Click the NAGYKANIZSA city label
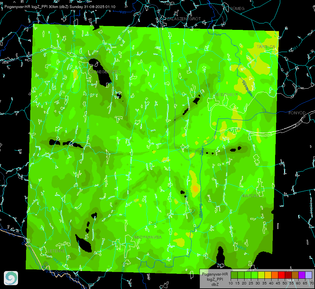Image resolution: width=315 pixels, height=289 pixels. 148,237
